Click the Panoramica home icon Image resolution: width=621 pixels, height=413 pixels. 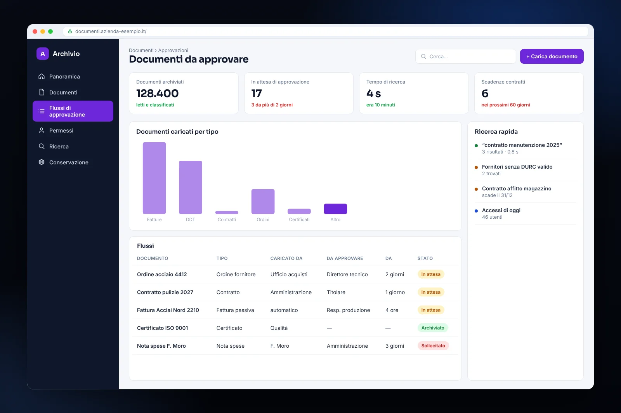click(x=42, y=77)
